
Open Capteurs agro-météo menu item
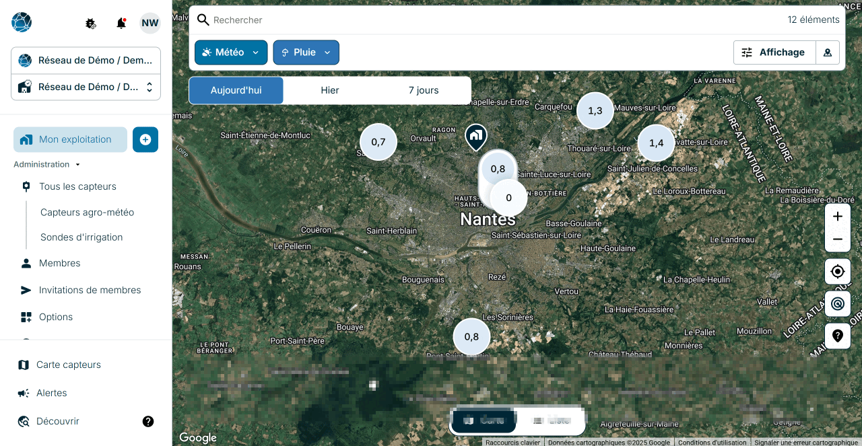click(87, 212)
